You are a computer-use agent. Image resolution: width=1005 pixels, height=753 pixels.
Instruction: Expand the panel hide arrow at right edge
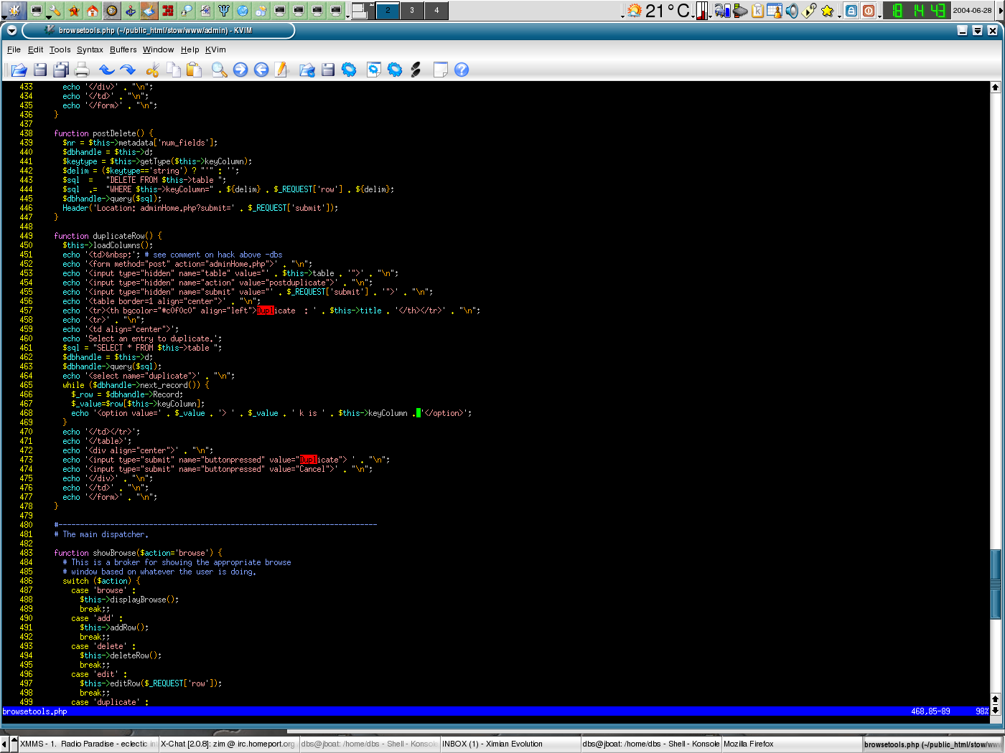1002,10
